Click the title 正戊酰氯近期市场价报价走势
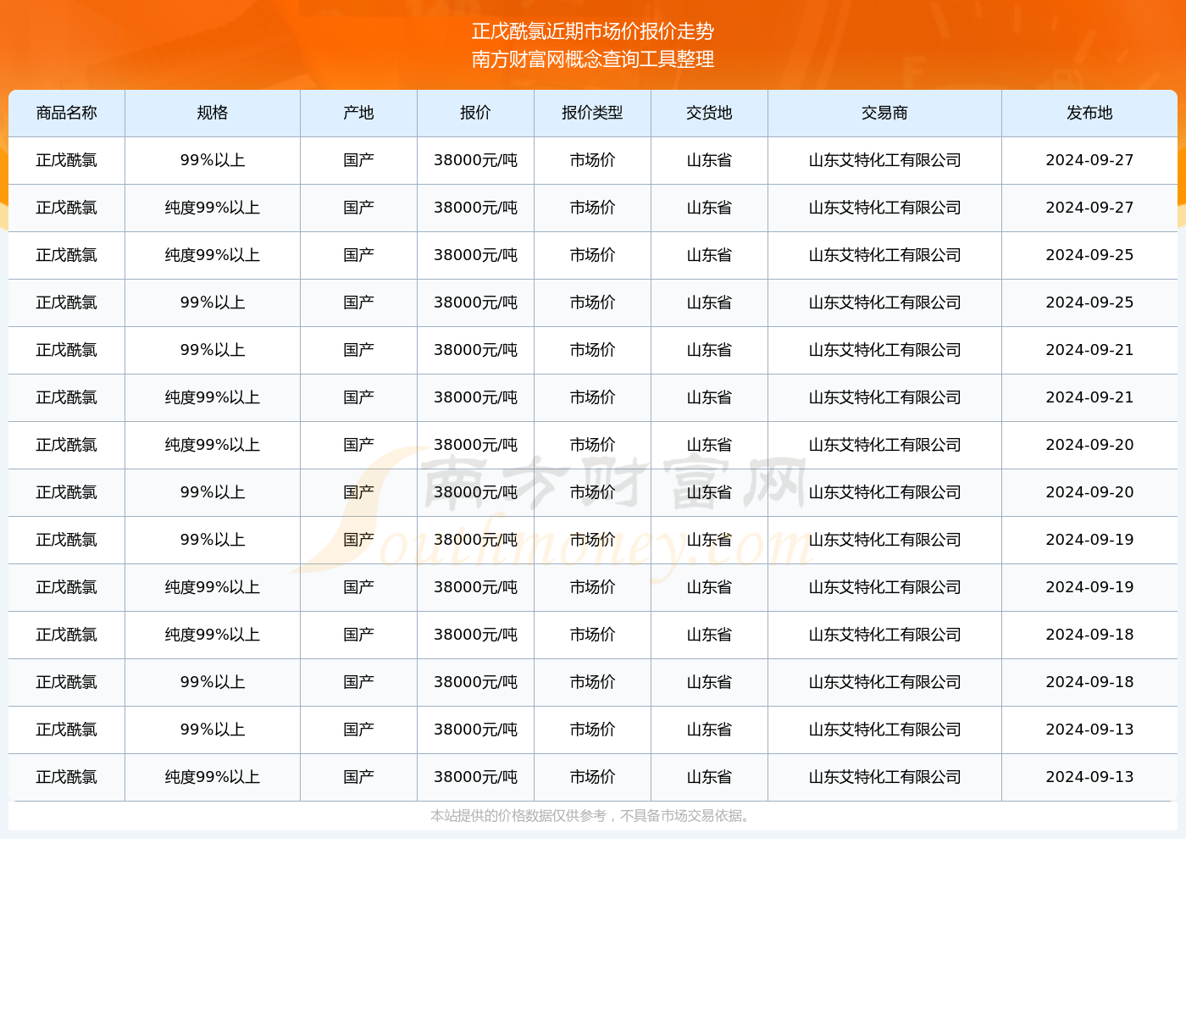The image size is (1186, 1021). click(x=593, y=31)
